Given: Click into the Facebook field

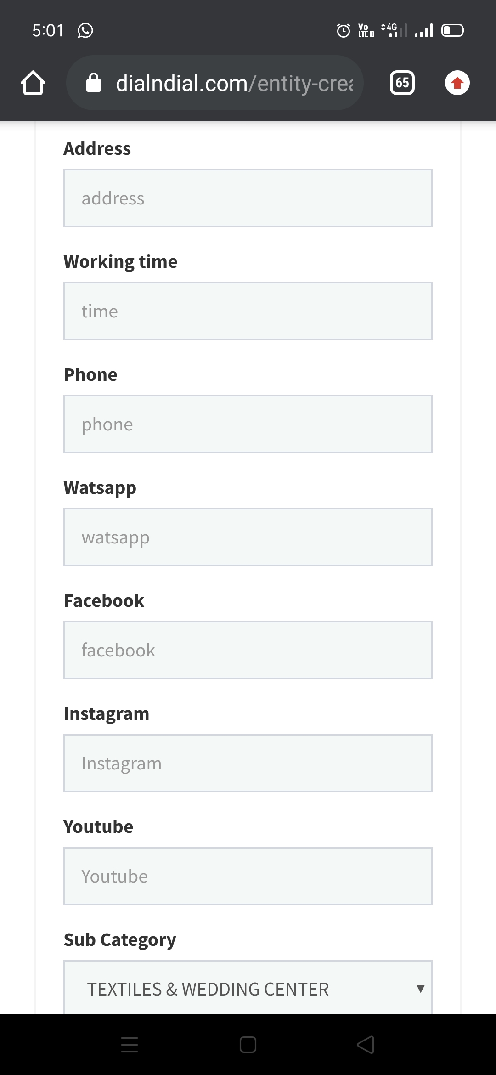Looking at the screenshot, I should tap(248, 650).
